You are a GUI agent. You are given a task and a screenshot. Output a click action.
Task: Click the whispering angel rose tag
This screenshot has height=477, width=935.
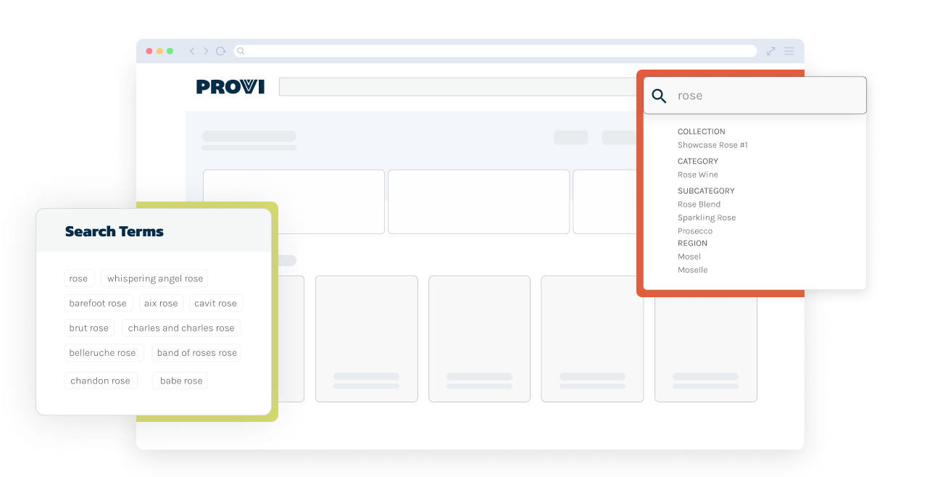pyautogui.click(x=155, y=278)
